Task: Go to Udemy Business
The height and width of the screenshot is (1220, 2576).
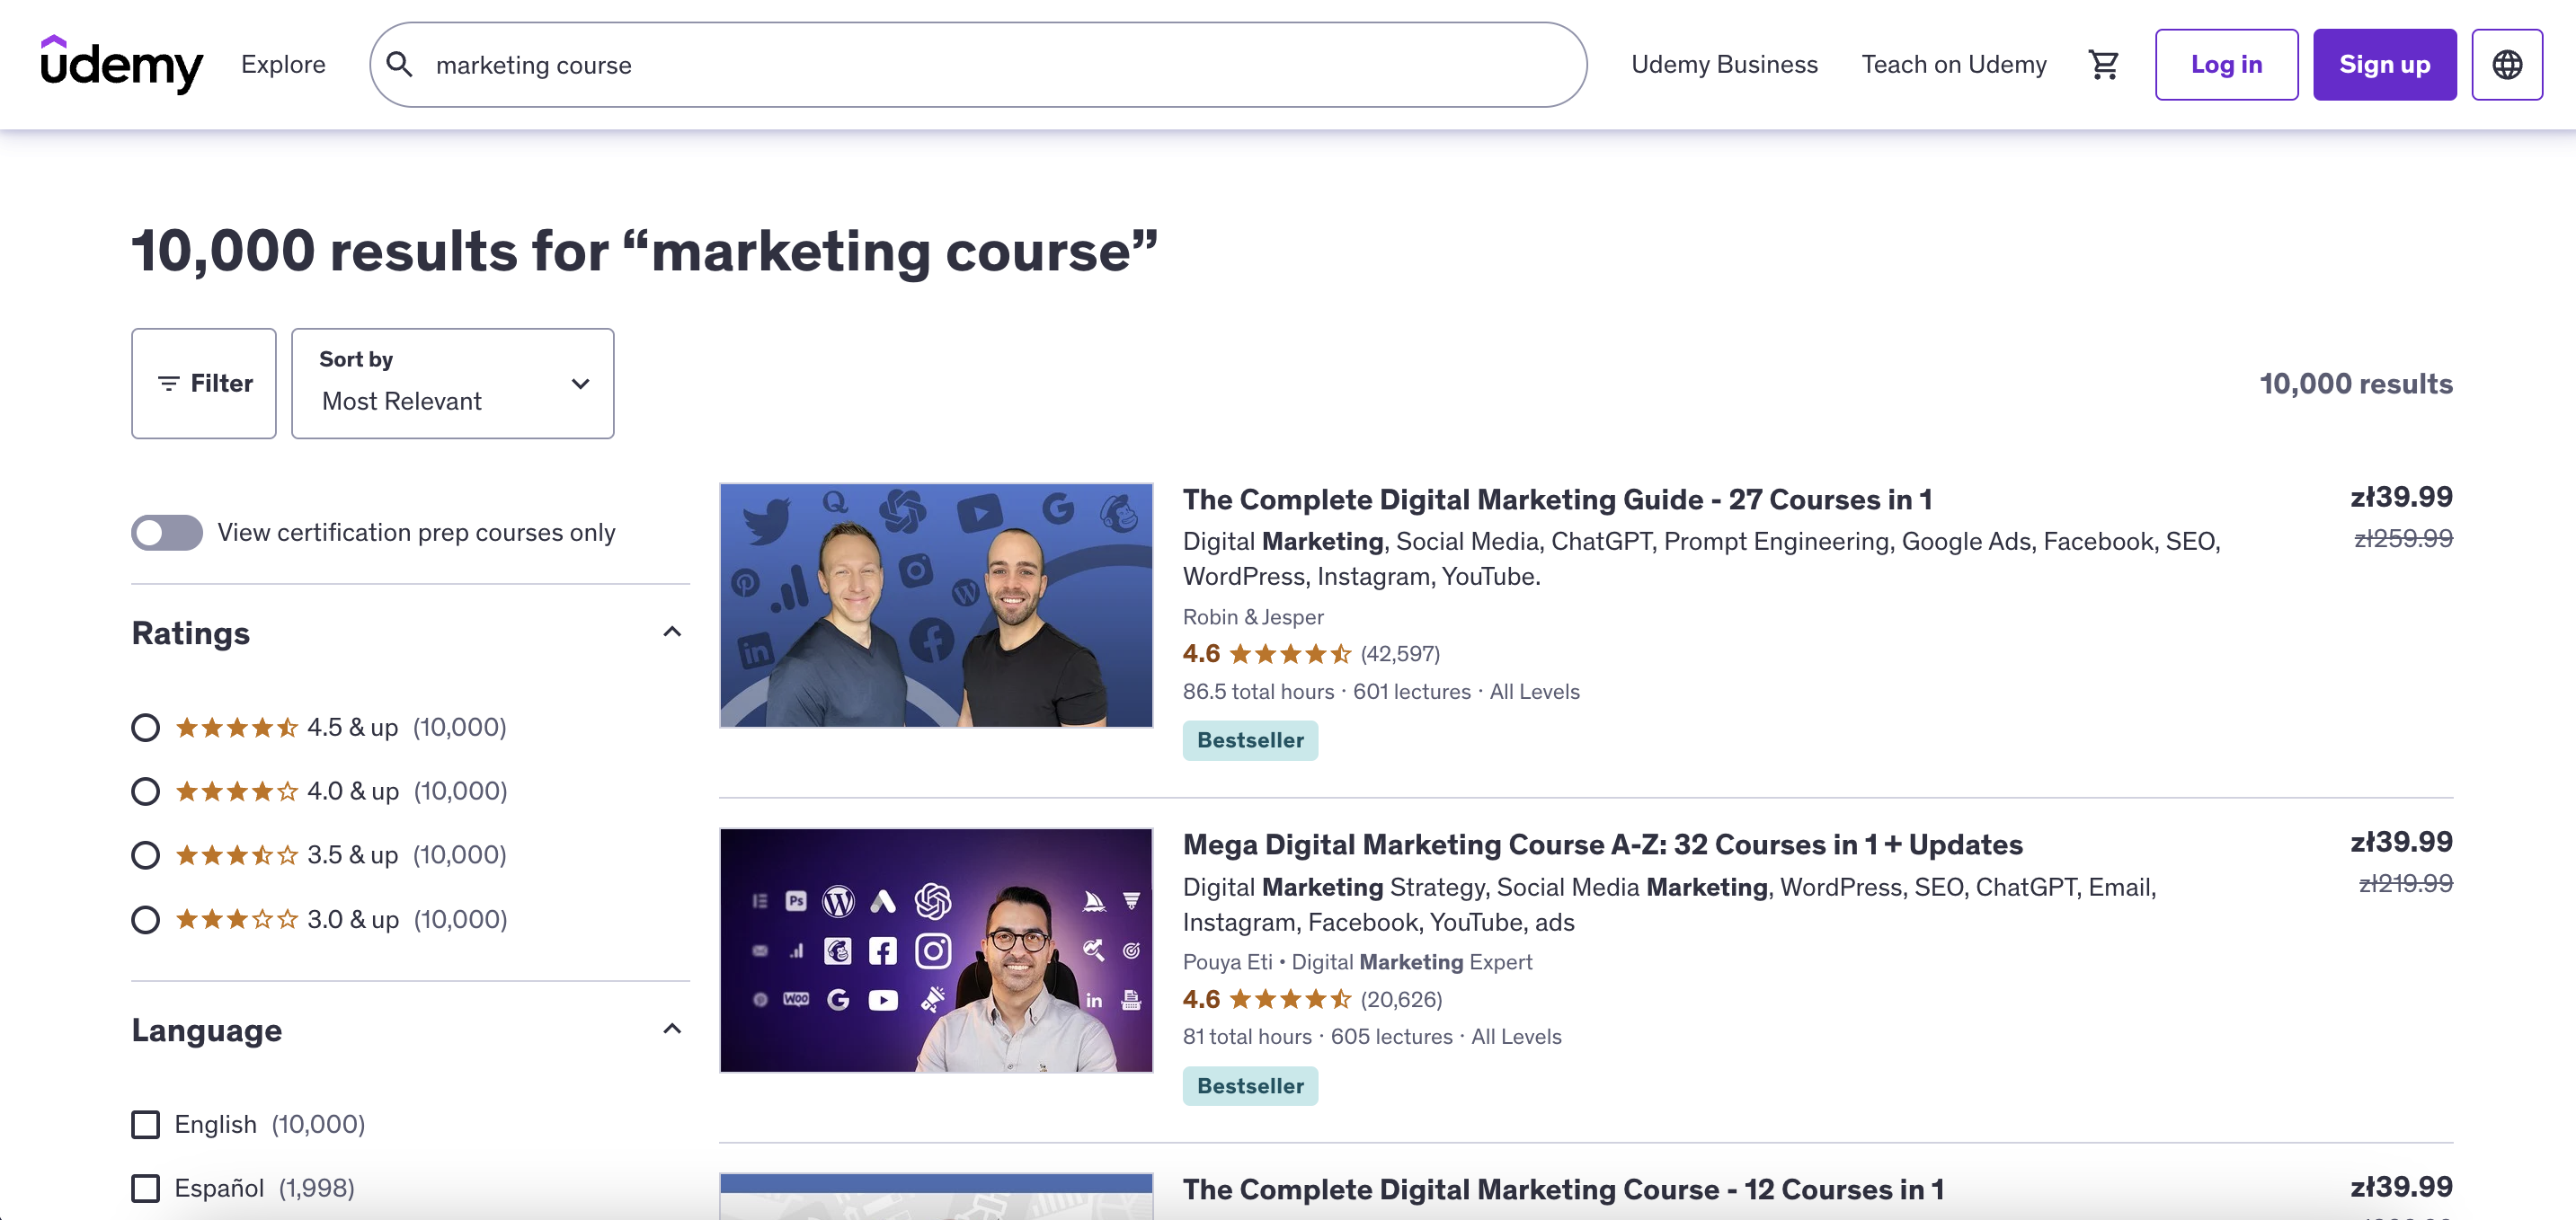Action: [1725, 64]
